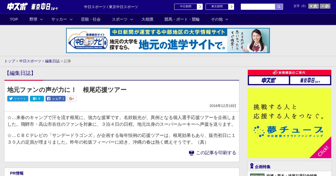This screenshot has width=336, height=176.
Task: Open the 夢チューブ crowdfunding ad
Action: point(290,123)
